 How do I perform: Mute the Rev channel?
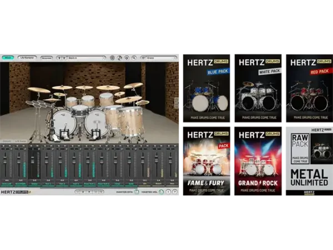coord(175,146)
